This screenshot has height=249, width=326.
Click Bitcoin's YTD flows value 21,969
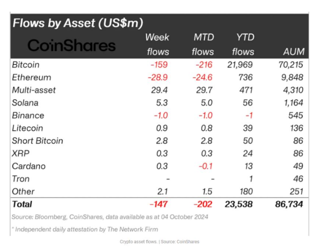pyautogui.click(x=239, y=65)
